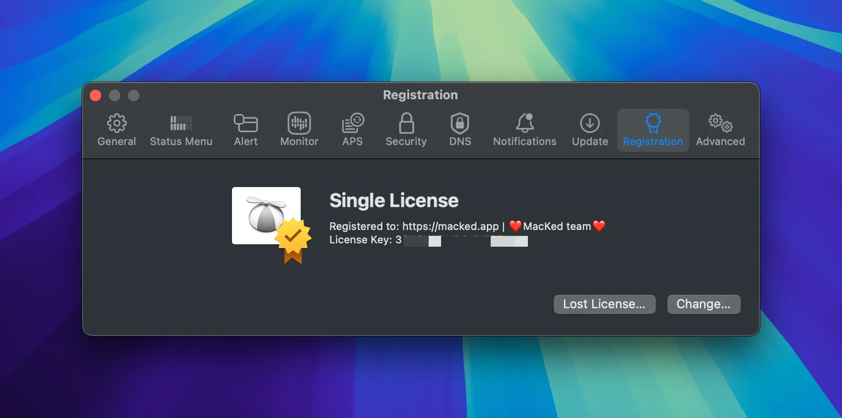Viewport: 842px width, 418px height.
Task: Select the Monitor toolbar icon
Action: point(299,130)
